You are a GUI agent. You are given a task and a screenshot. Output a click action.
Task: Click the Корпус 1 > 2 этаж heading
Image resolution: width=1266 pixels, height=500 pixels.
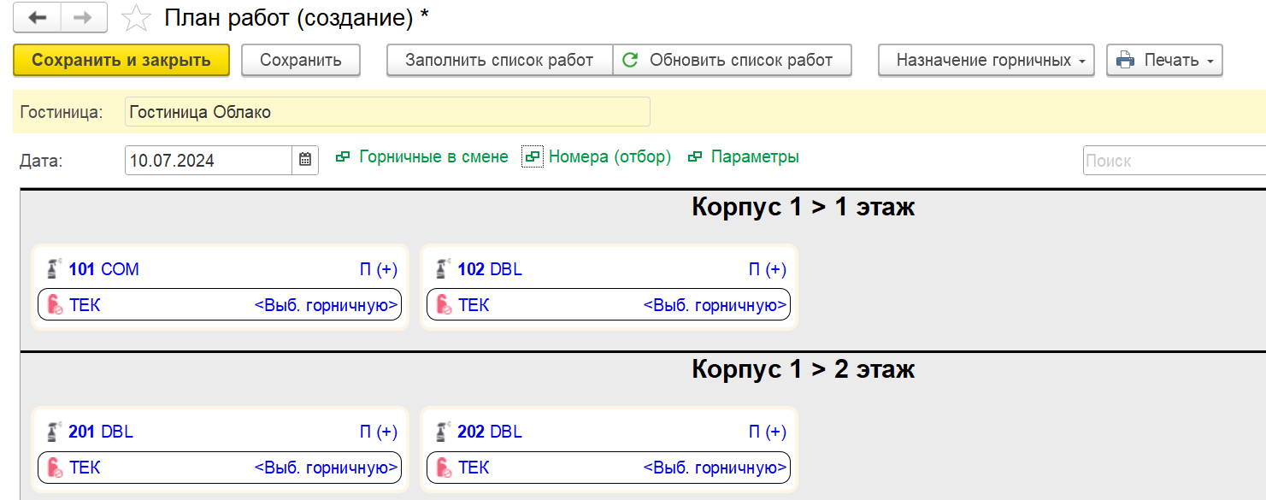[x=804, y=369]
